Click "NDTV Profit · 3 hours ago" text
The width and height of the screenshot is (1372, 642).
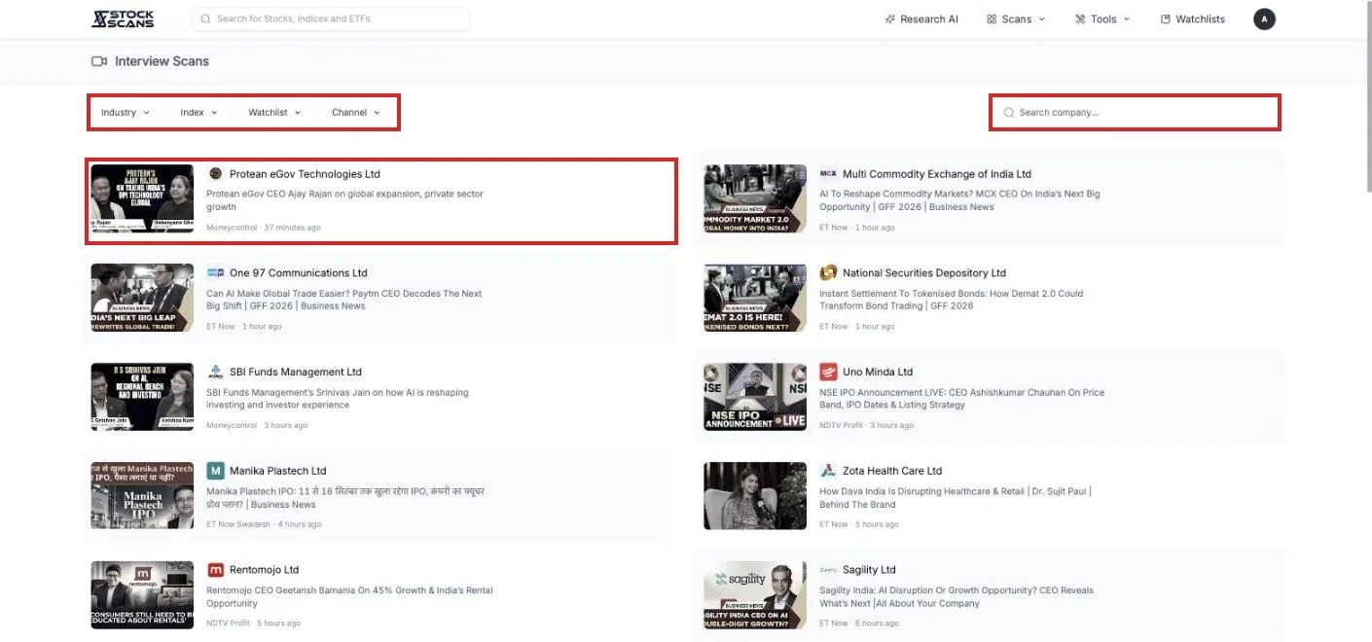867,425
